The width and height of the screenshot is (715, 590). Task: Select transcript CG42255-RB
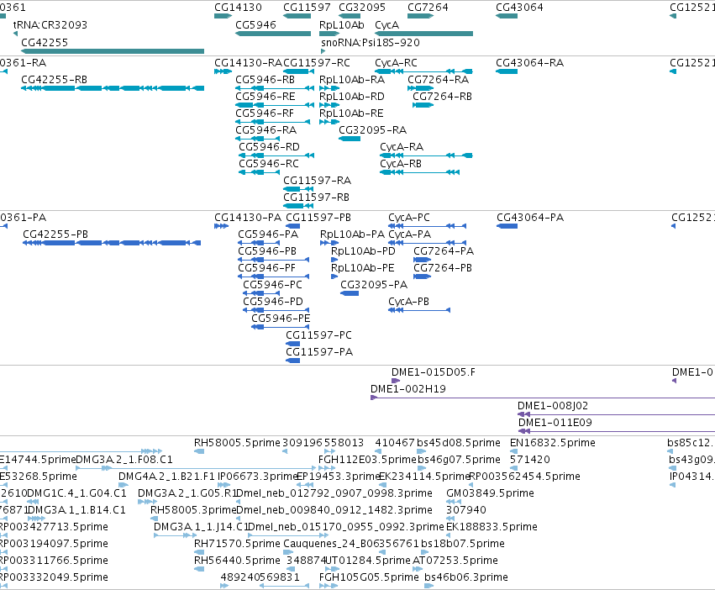[x=113, y=88]
